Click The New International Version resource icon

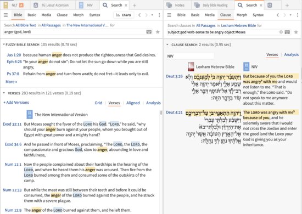point(30,115)
